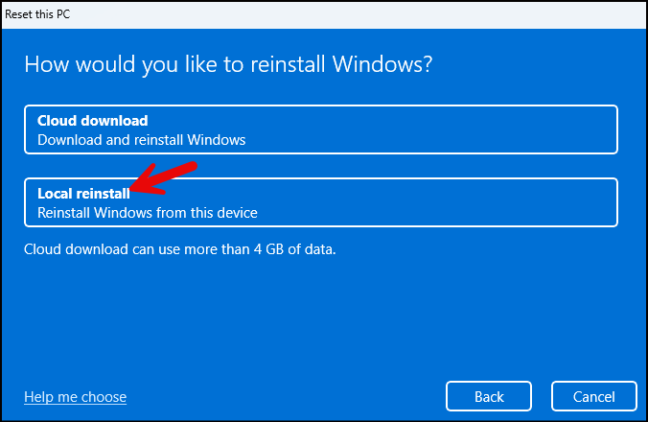Screen dimensions: 648x422
Task: Select the Local reinstall option
Action: tap(321, 202)
